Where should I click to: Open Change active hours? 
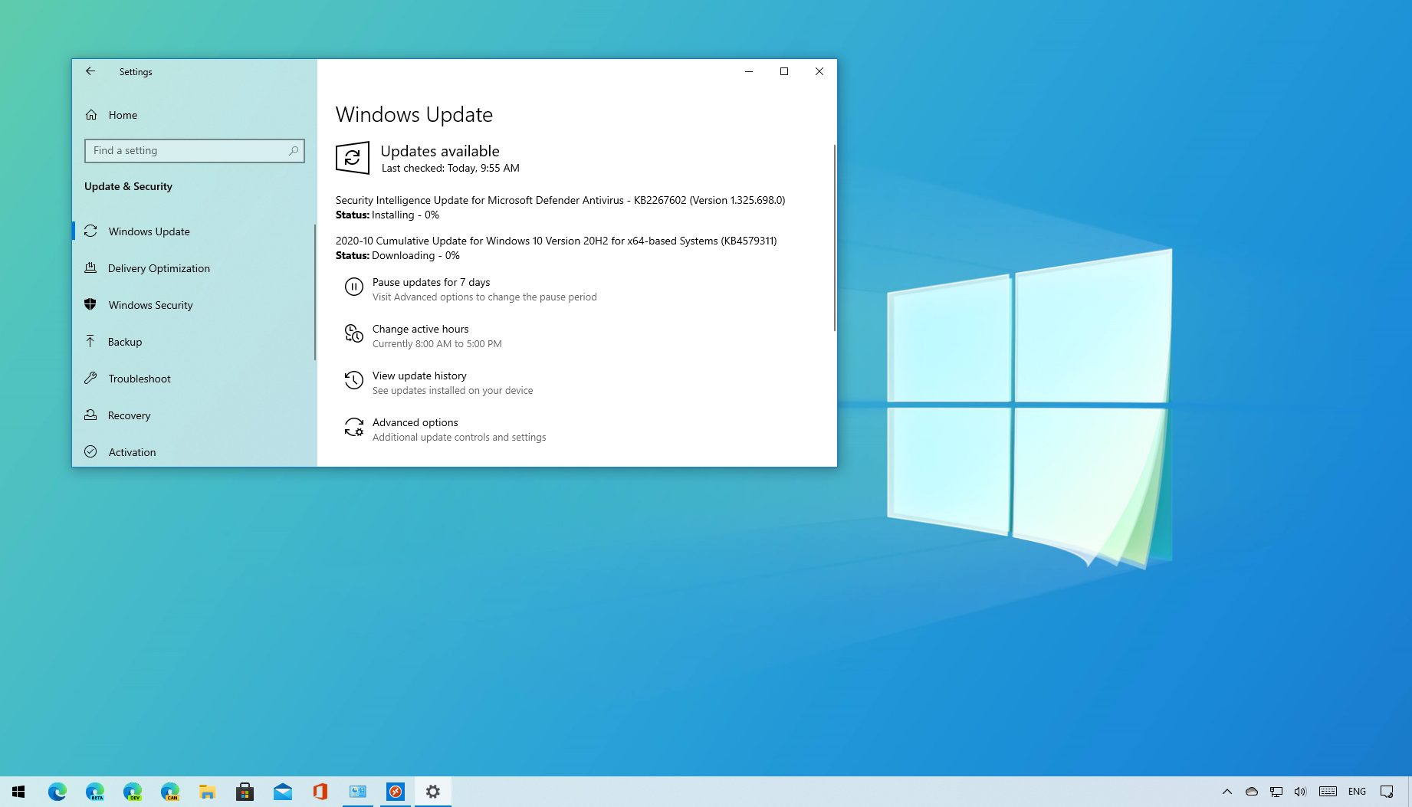tap(420, 329)
